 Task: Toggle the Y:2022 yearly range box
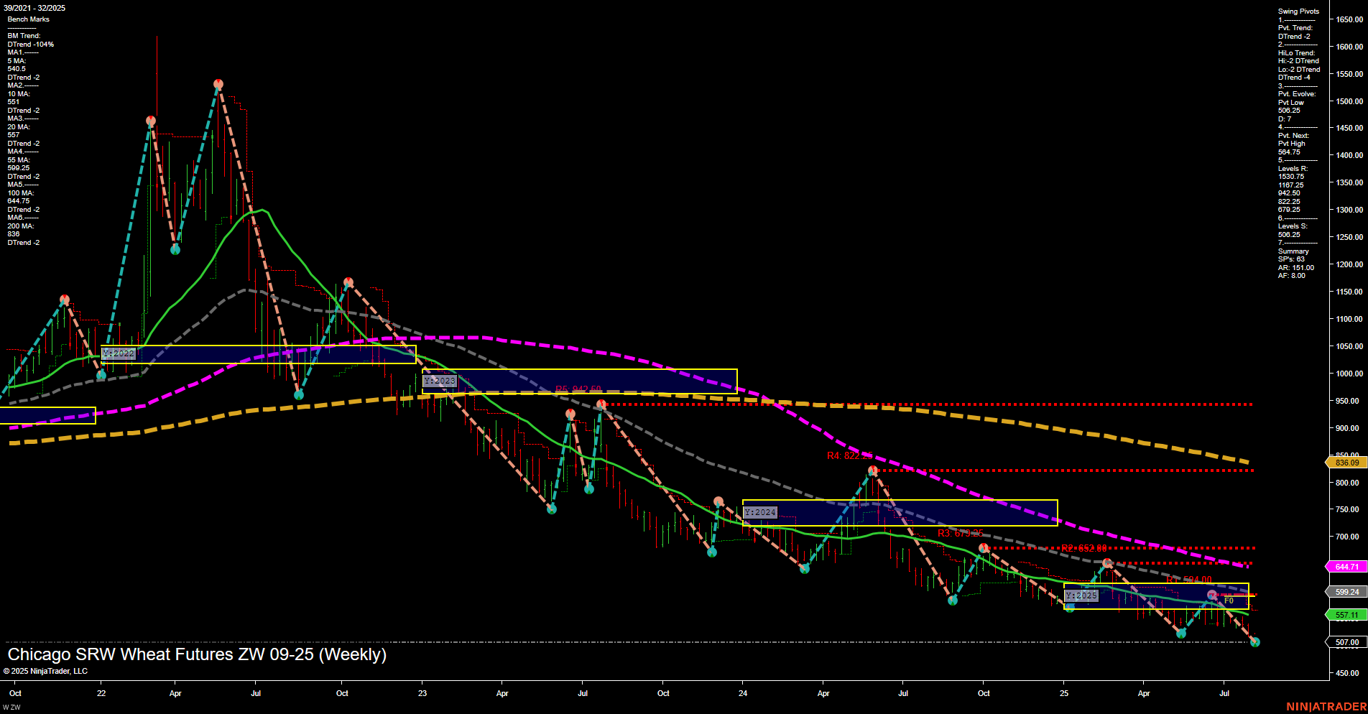click(119, 353)
